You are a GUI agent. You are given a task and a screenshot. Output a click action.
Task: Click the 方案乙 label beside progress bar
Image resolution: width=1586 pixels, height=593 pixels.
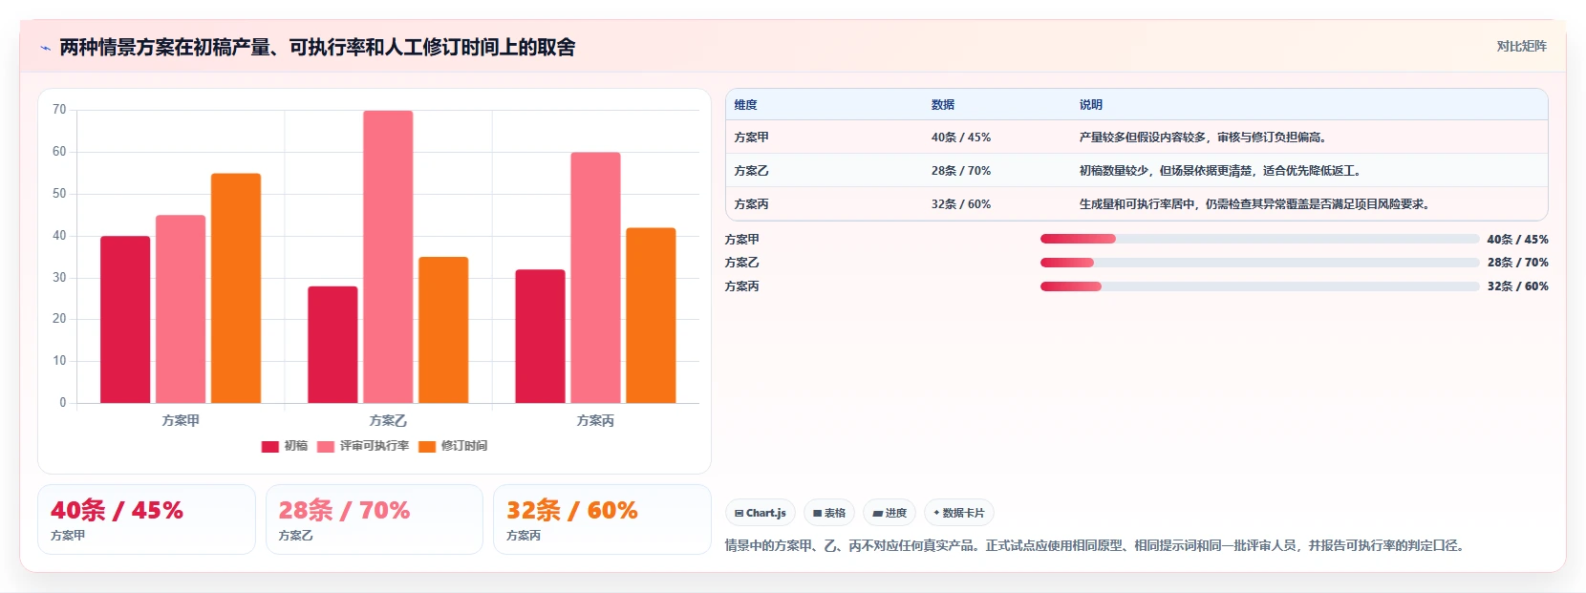pyautogui.click(x=742, y=263)
